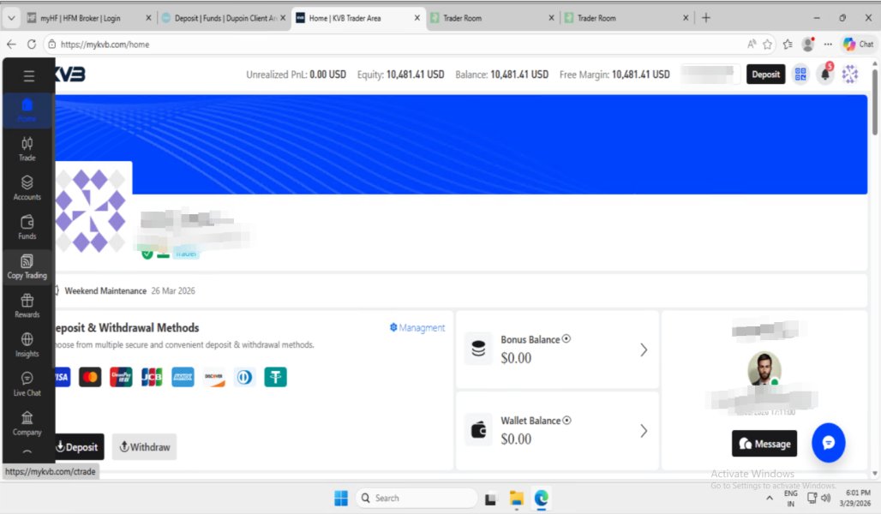Viewport: 881px width, 514px height.
Task: Open Rewards in sidebar
Action: coord(27,306)
